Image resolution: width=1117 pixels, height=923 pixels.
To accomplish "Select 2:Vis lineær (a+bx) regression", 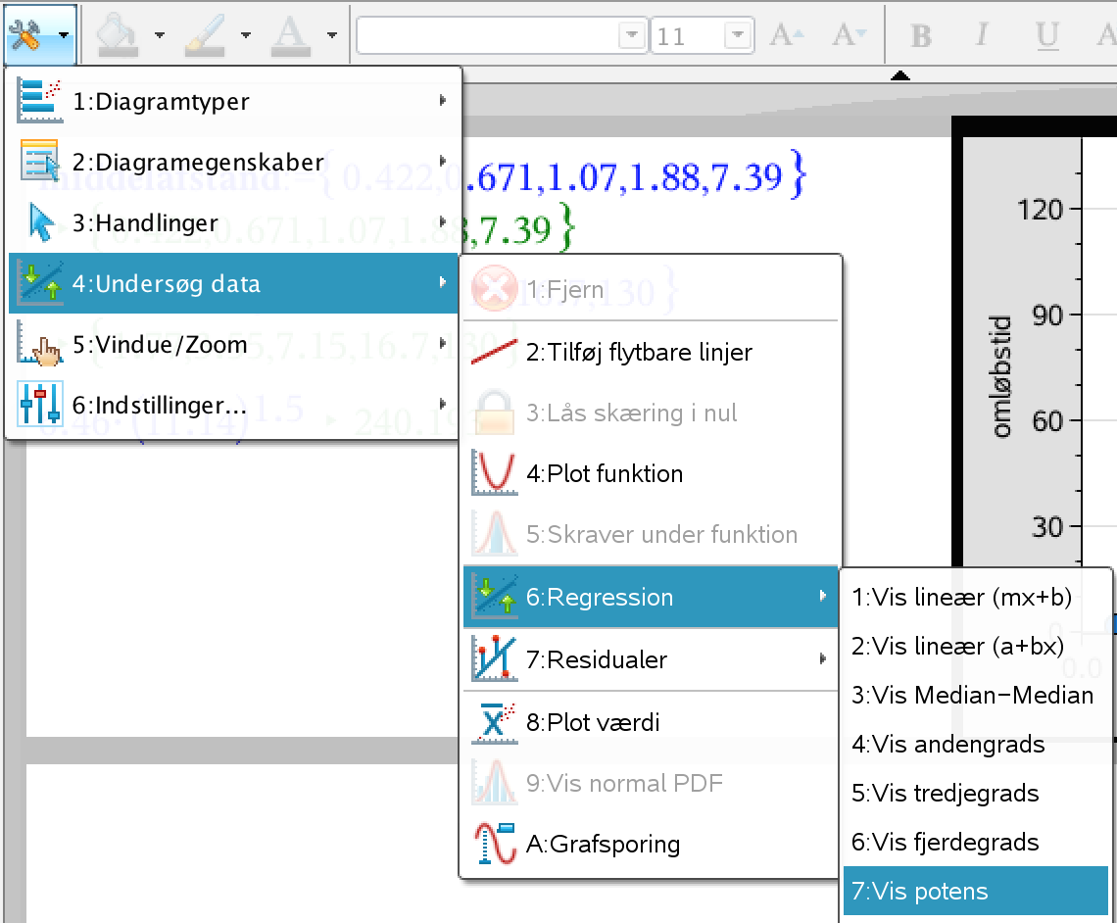I will tap(975, 646).
